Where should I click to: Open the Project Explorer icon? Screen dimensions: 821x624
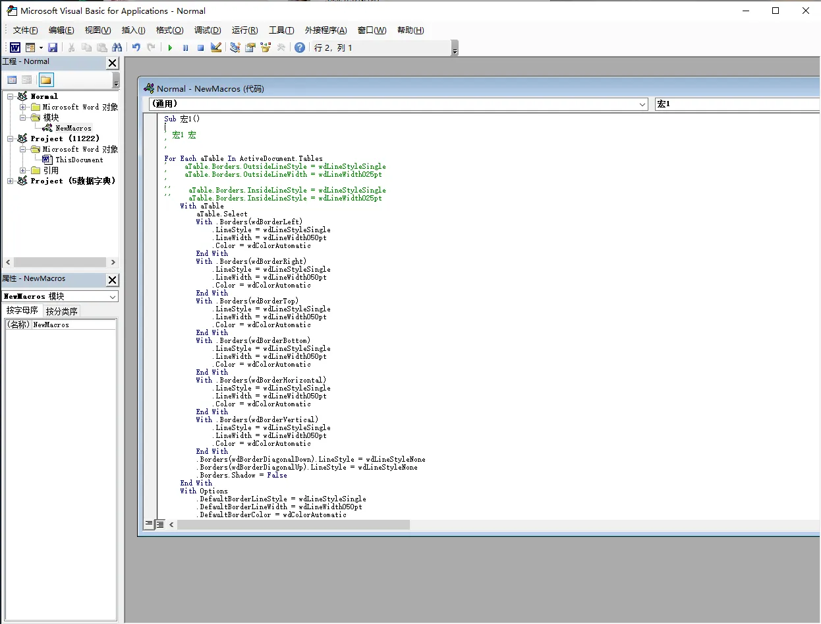[235, 47]
